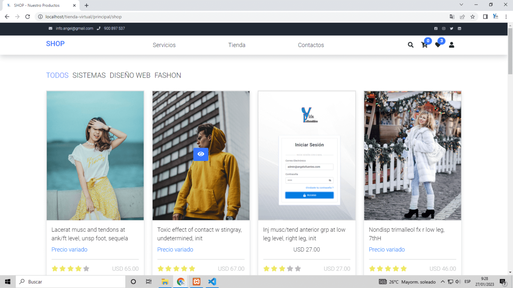This screenshot has height=288, width=513.
Task: Open quick view on the yellow hoodie product
Action: click(x=201, y=154)
